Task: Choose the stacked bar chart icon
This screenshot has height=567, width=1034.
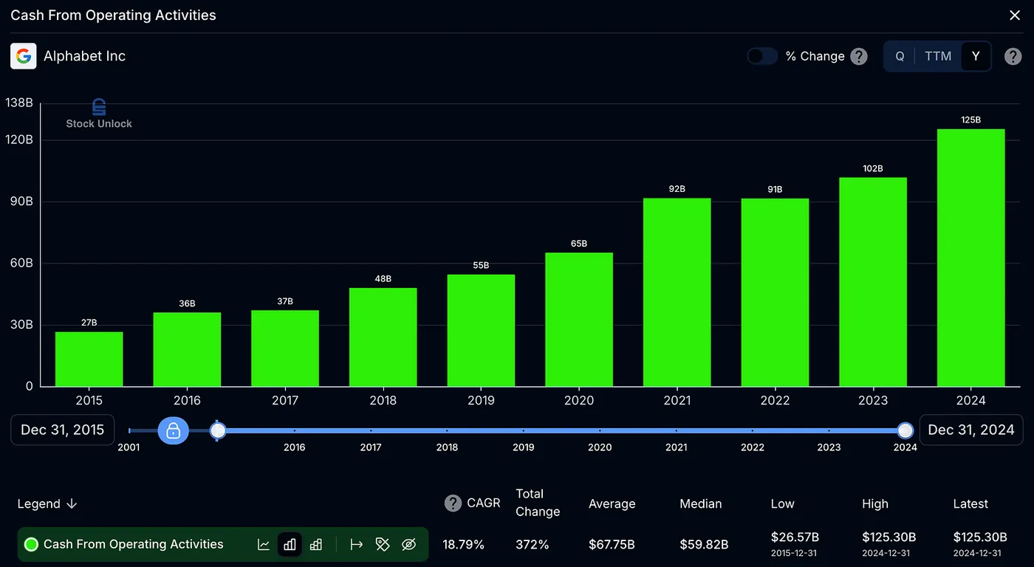Action: (x=316, y=545)
